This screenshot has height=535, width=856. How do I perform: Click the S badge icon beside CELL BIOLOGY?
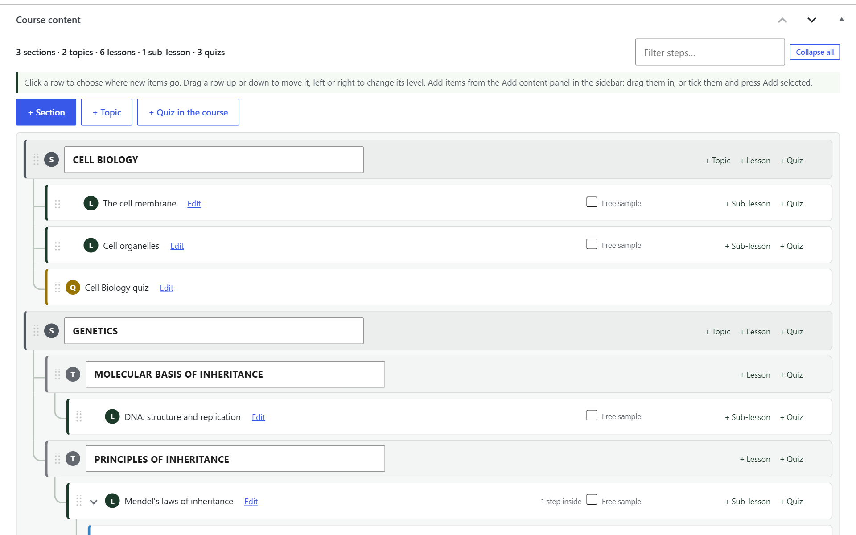coord(52,160)
